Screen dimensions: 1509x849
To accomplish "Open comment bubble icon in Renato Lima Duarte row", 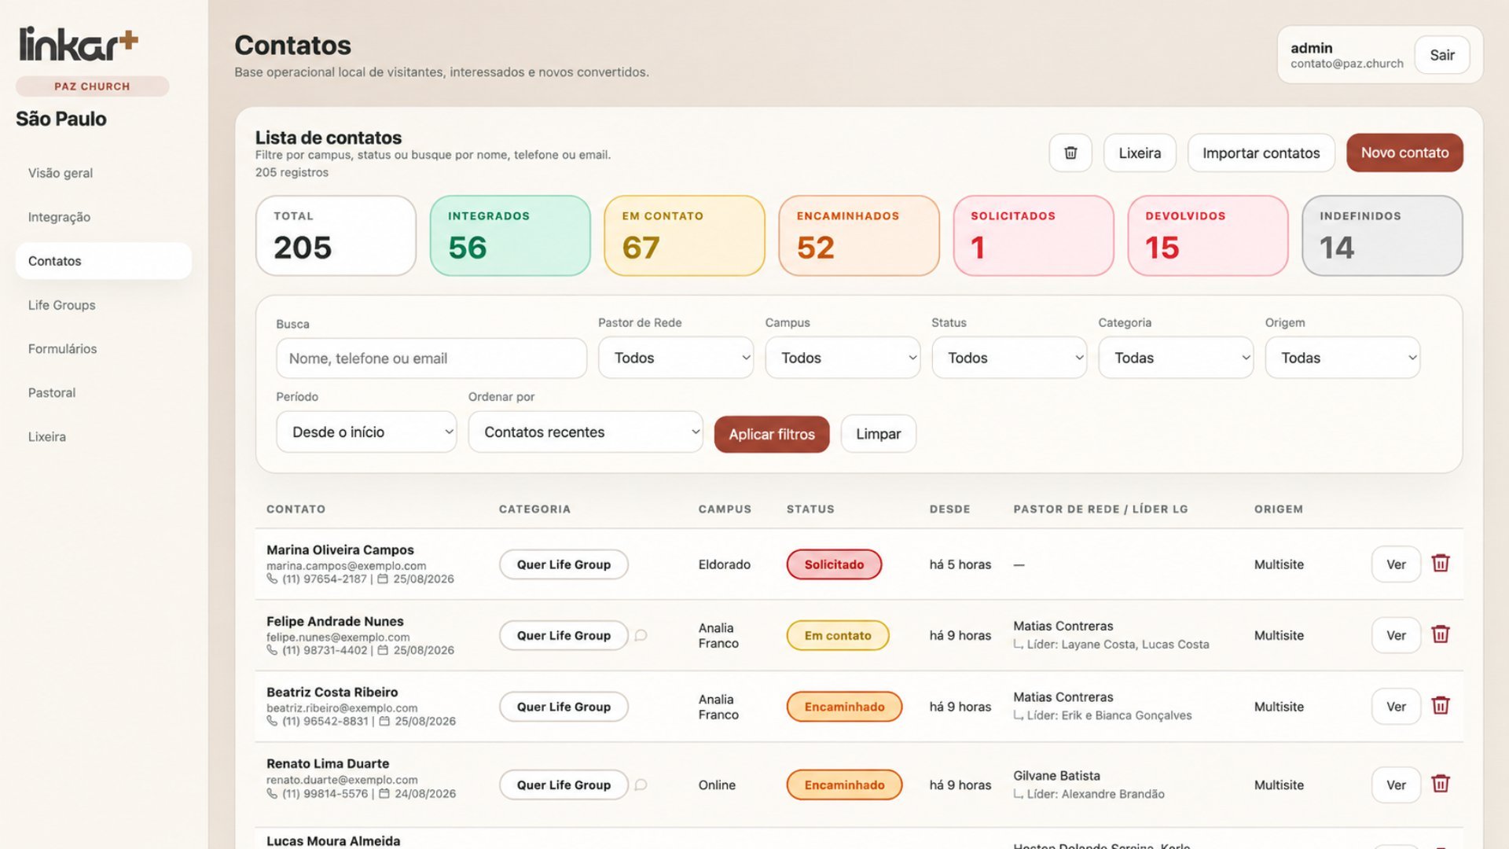I will [x=641, y=785].
